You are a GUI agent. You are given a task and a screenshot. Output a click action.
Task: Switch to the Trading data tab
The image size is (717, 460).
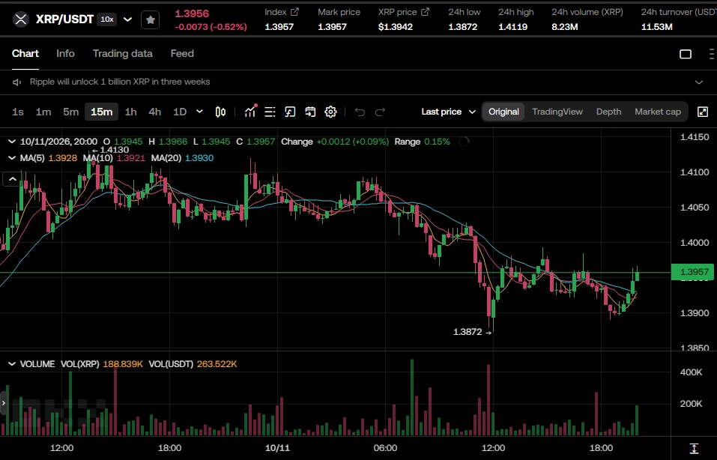click(x=123, y=53)
